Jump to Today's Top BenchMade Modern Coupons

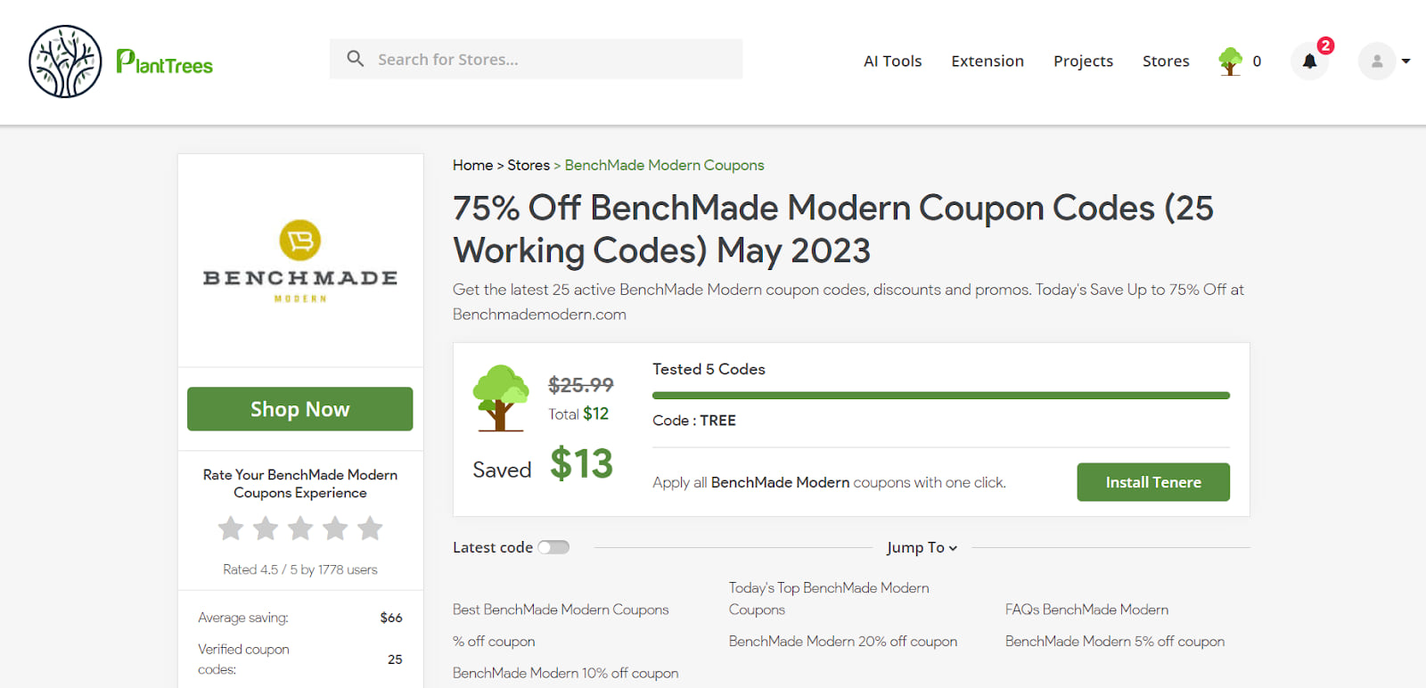[829, 599]
